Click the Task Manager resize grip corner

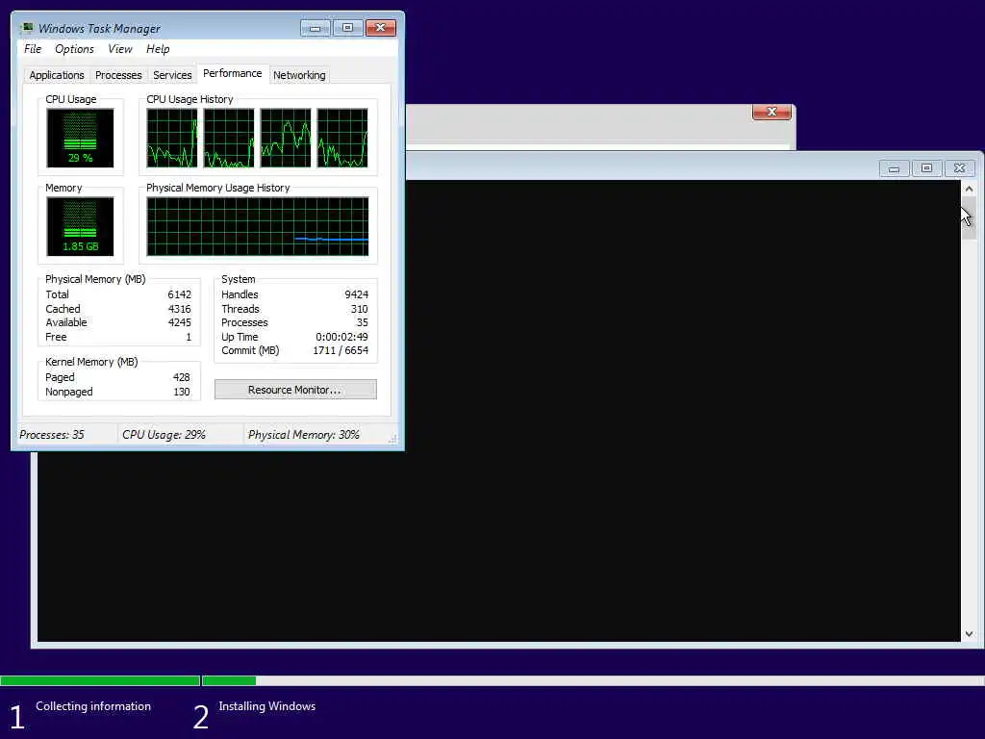(x=392, y=439)
